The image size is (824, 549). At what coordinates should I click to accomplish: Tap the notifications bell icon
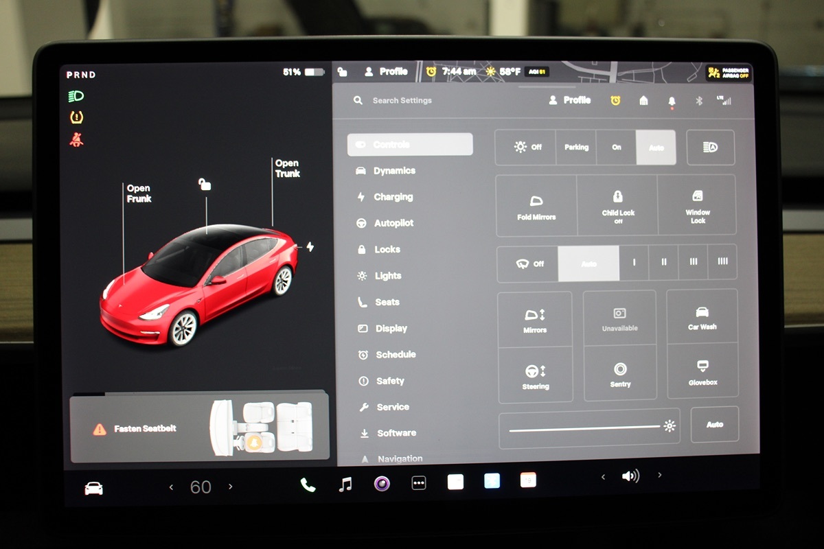(x=672, y=101)
